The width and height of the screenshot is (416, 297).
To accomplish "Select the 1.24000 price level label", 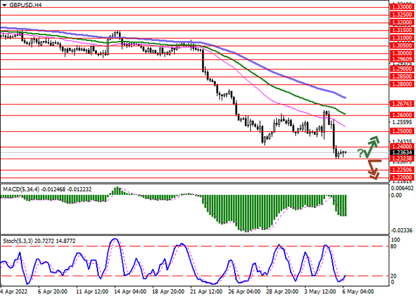I will pos(402,146).
